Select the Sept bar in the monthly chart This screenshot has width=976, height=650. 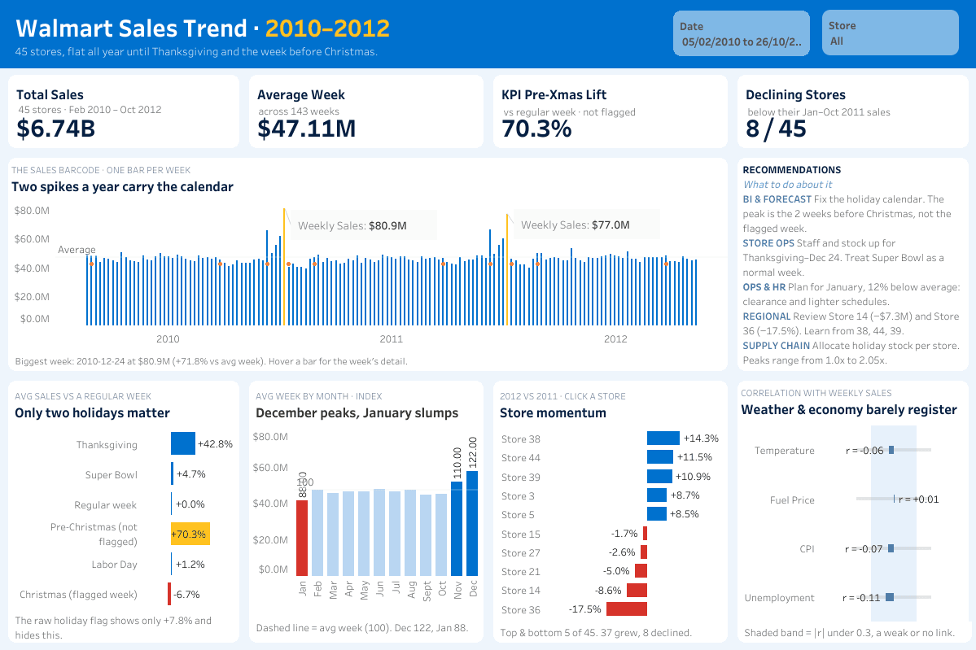[x=426, y=535]
